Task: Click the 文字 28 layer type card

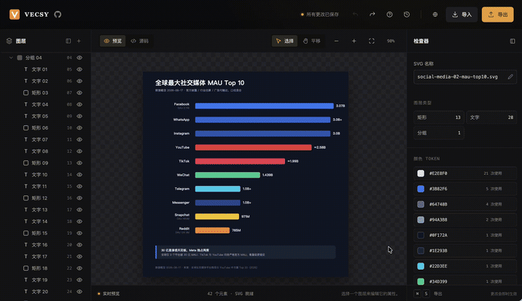Action: tap(491, 117)
